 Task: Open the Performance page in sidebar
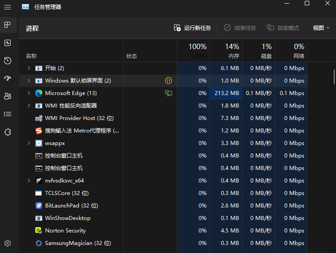(x=8, y=43)
